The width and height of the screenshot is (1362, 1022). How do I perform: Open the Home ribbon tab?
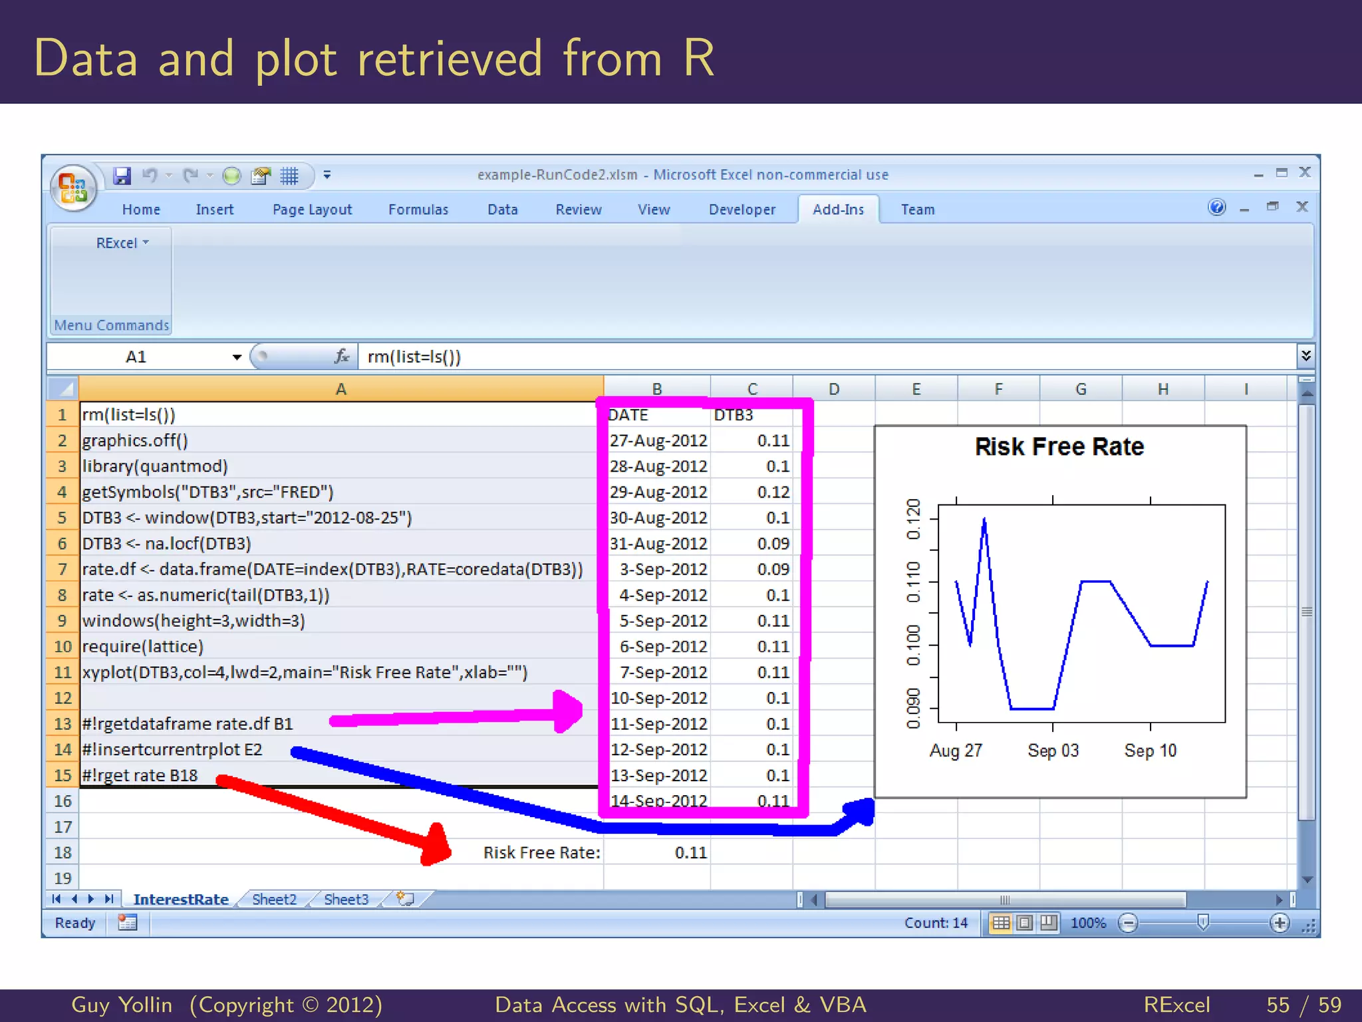(141, 210)
